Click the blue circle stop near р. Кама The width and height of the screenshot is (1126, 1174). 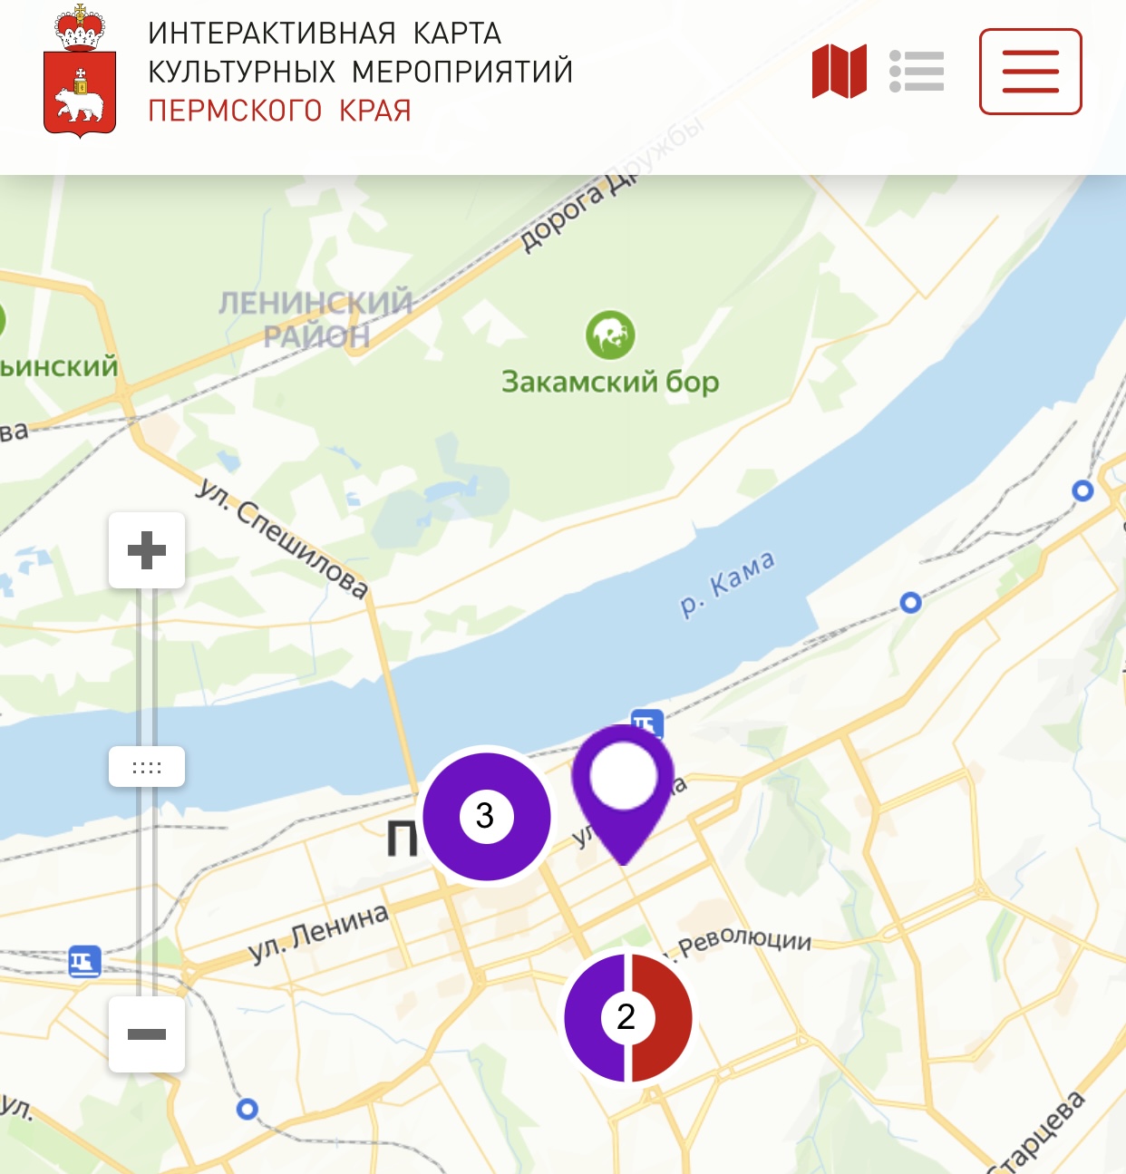tap(910, 602)
